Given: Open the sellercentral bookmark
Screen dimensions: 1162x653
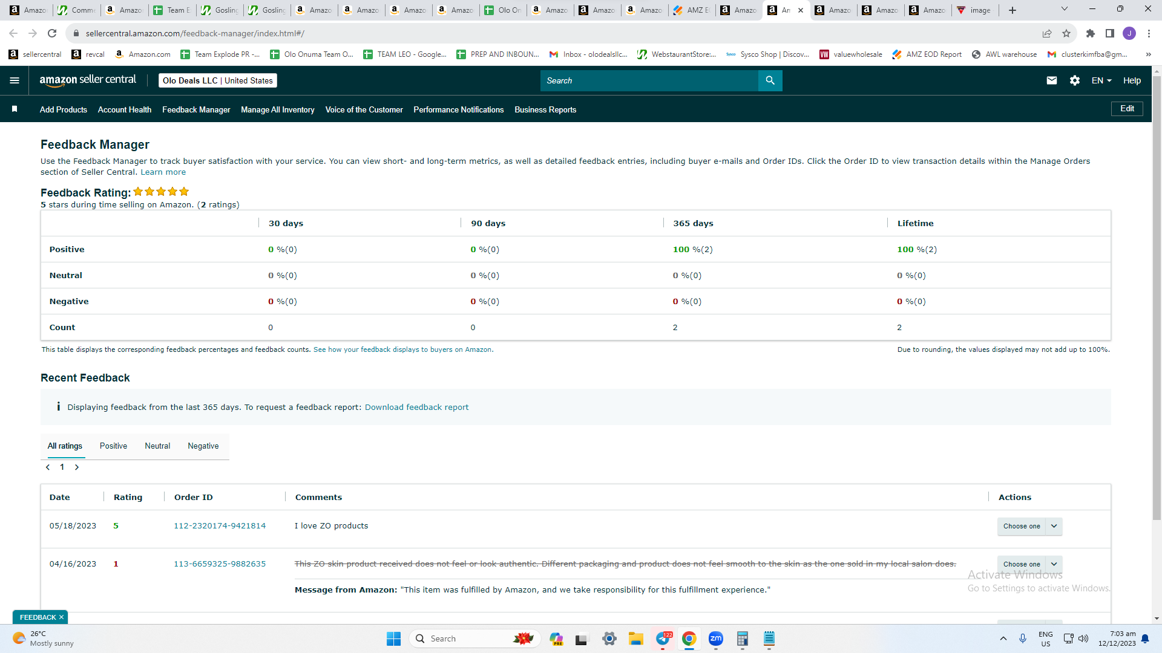Looking at the screenshot, I should click(x=35, y=54).
